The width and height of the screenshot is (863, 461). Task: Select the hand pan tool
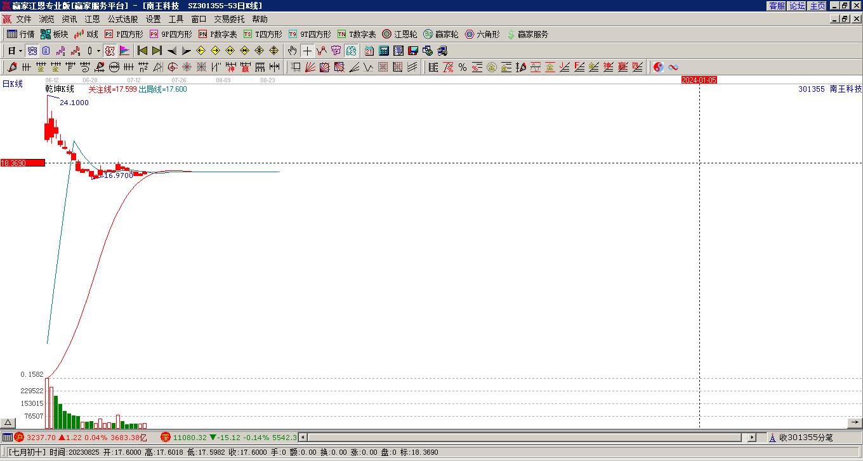pyautogui.click(x=292, y=51)
